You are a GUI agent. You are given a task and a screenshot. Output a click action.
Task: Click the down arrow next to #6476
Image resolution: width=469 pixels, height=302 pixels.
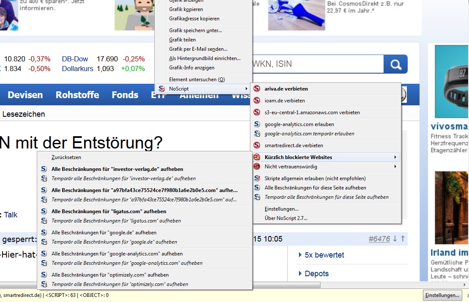tap(395, 239)
